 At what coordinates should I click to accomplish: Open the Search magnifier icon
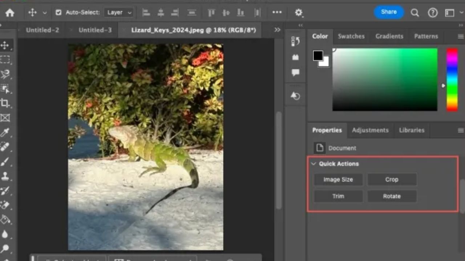(415, 13)
